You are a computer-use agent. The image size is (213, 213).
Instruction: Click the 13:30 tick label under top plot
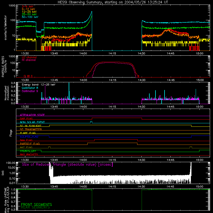[25, 54]
